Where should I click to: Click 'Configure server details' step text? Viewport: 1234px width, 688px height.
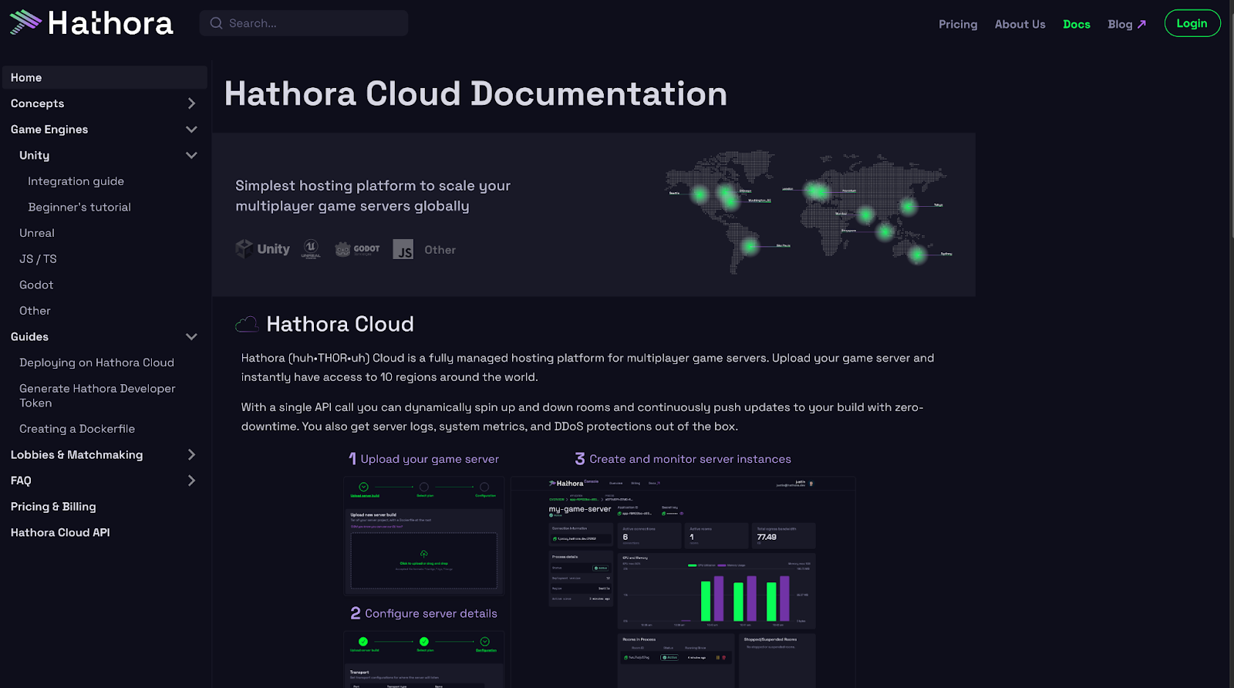tap(431, 613)
